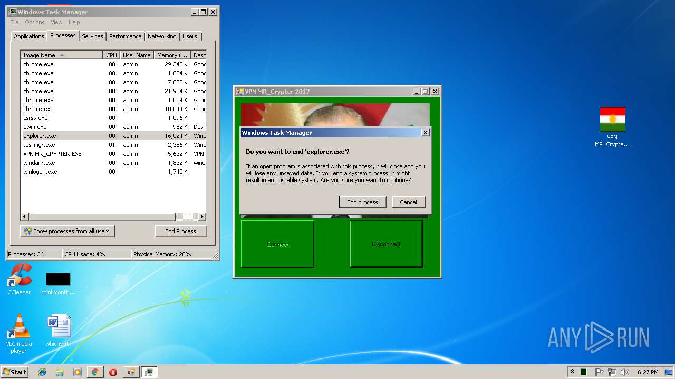Click the Disconnect button in VPN window
Screen dimensions: 675x379
click(386, 244)
